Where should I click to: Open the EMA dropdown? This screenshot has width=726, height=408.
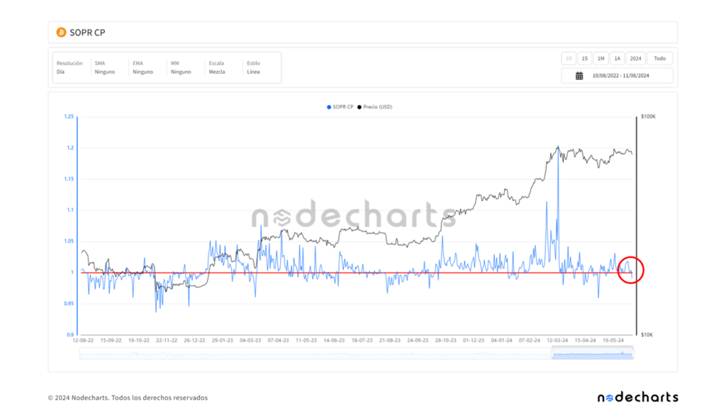(145, 68)
